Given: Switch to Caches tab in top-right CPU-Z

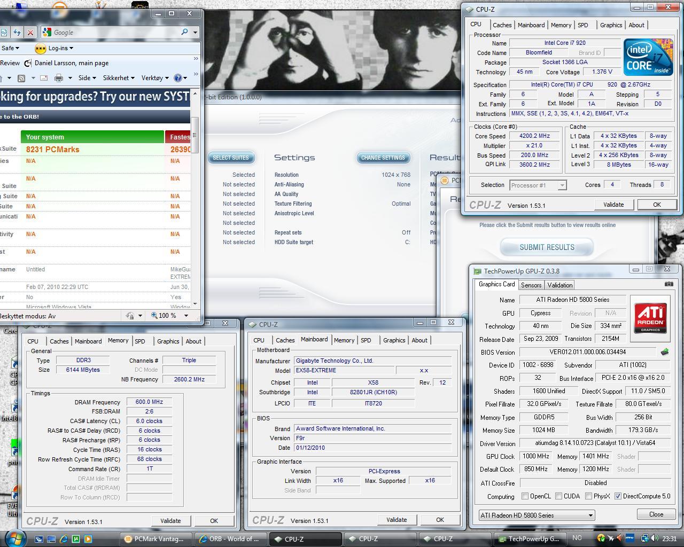Looking at the screenshot, I should (x=502, y=25).
